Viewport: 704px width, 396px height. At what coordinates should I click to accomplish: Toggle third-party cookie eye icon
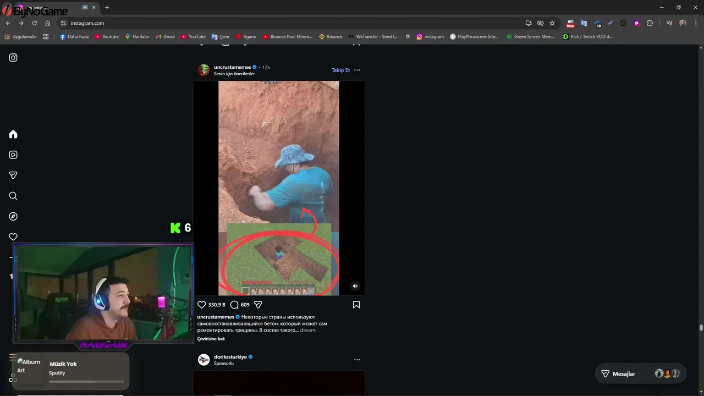(540, 23)
